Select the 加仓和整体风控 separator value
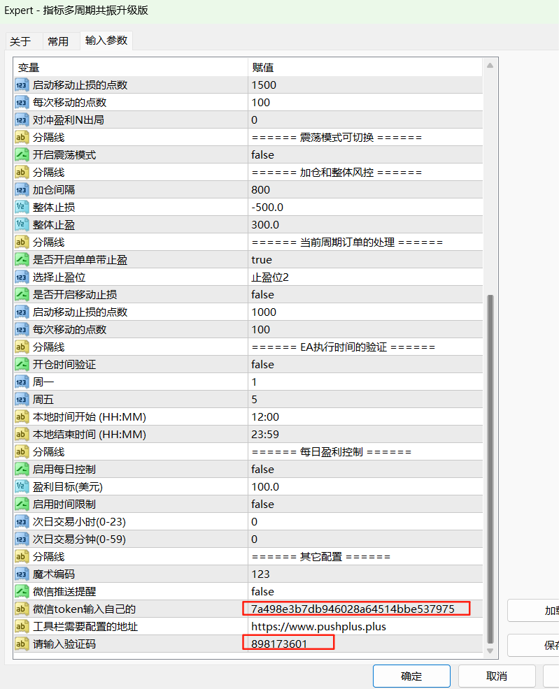The width and height of the screenshot is (559, 689). coord(365,172)
